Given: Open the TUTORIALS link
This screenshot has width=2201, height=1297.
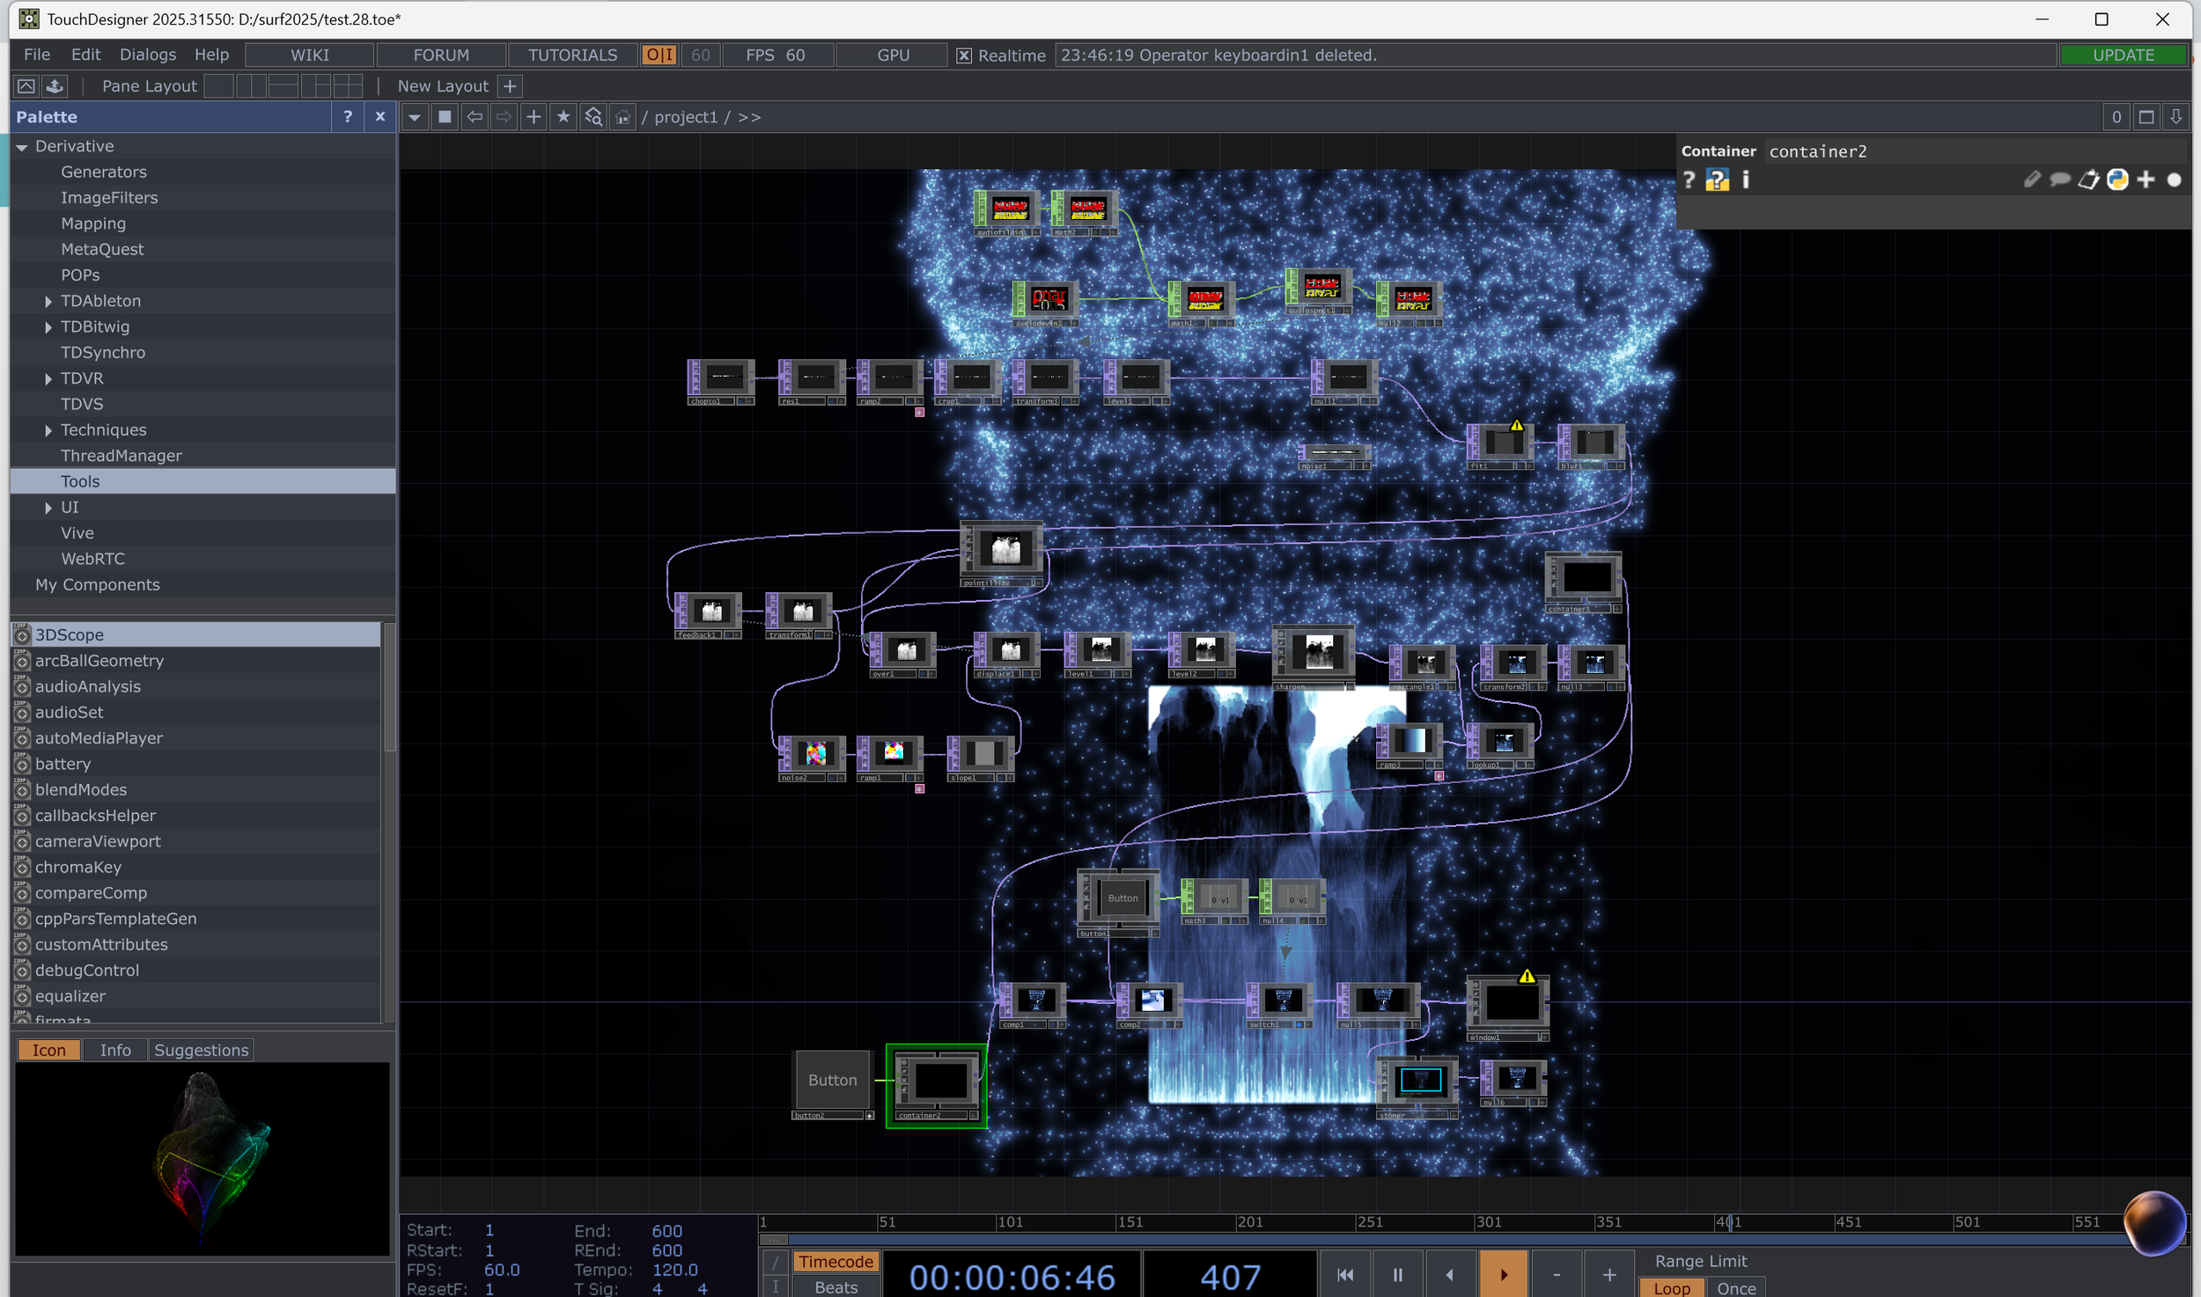Looking at the screenshot, I should pos(572,55).
